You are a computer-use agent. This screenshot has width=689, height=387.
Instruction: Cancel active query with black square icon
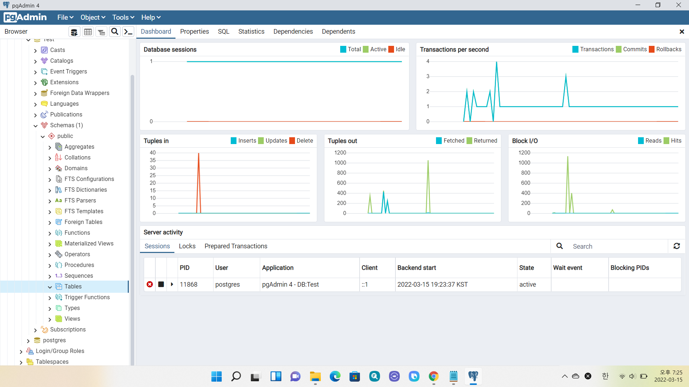point(161,285)
